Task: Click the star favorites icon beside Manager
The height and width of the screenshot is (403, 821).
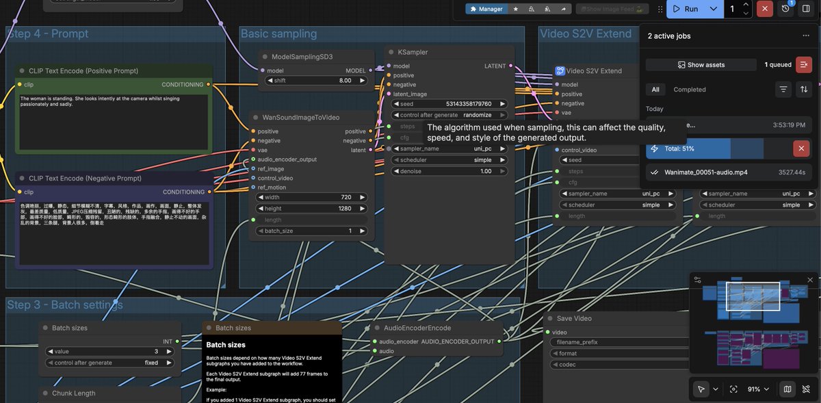Action: pyautogui.click(x=516, y=9)
